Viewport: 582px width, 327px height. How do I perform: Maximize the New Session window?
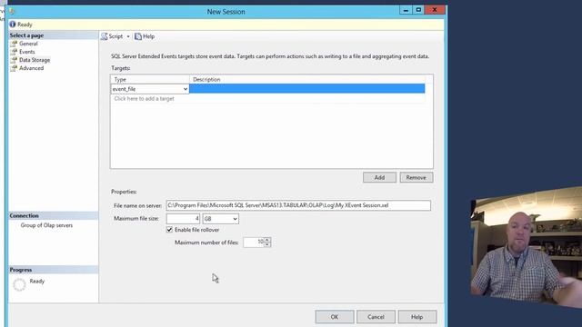coord(418,10)
